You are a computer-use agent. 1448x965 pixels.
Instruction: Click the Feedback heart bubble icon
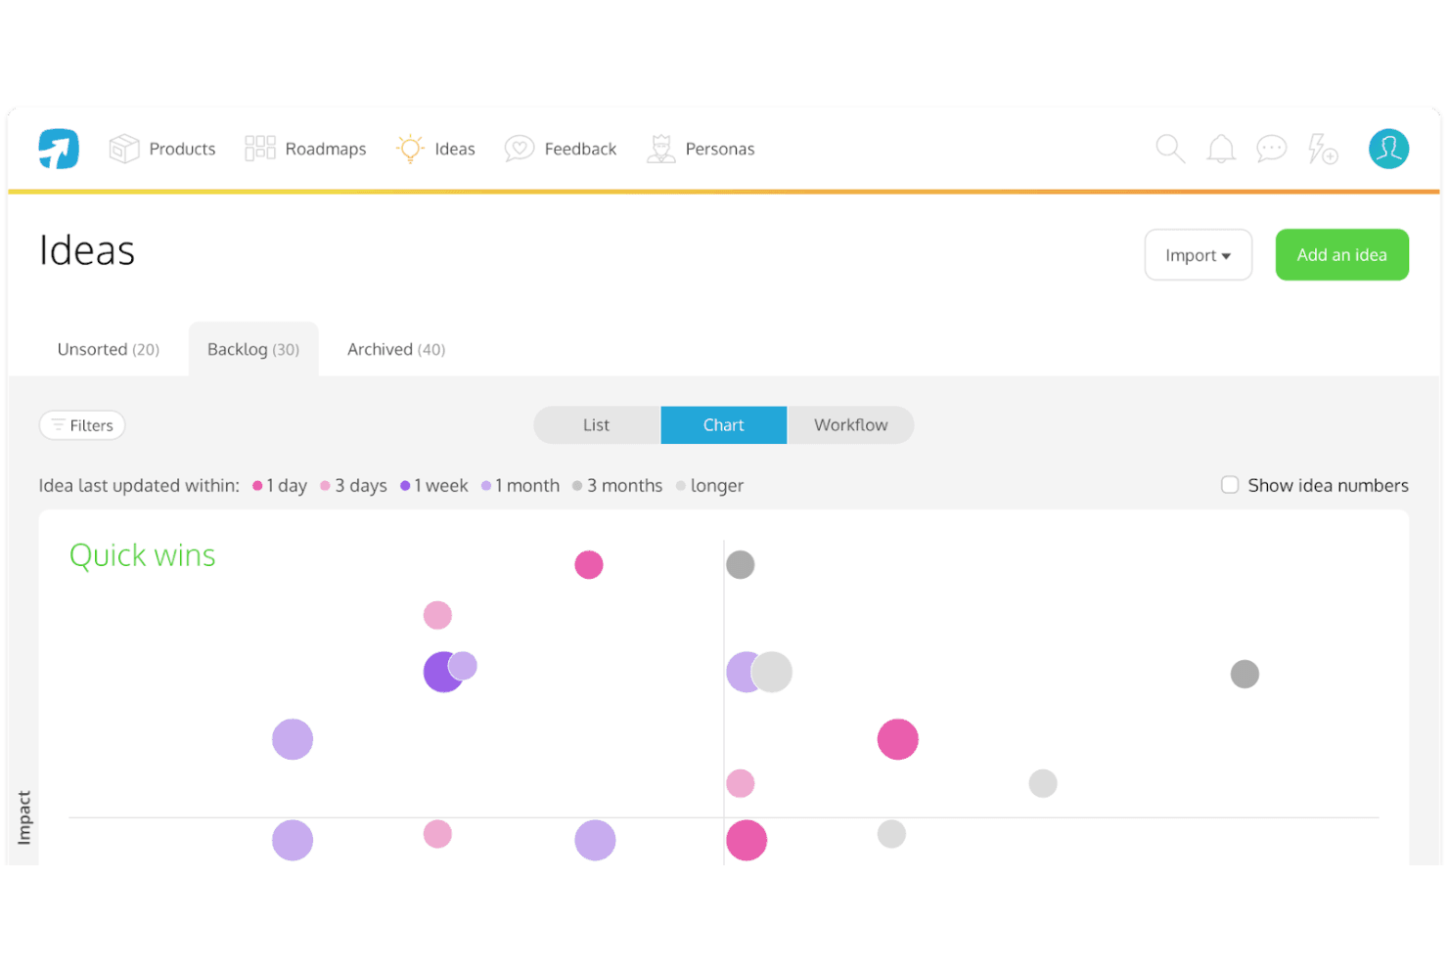(520, 149)
